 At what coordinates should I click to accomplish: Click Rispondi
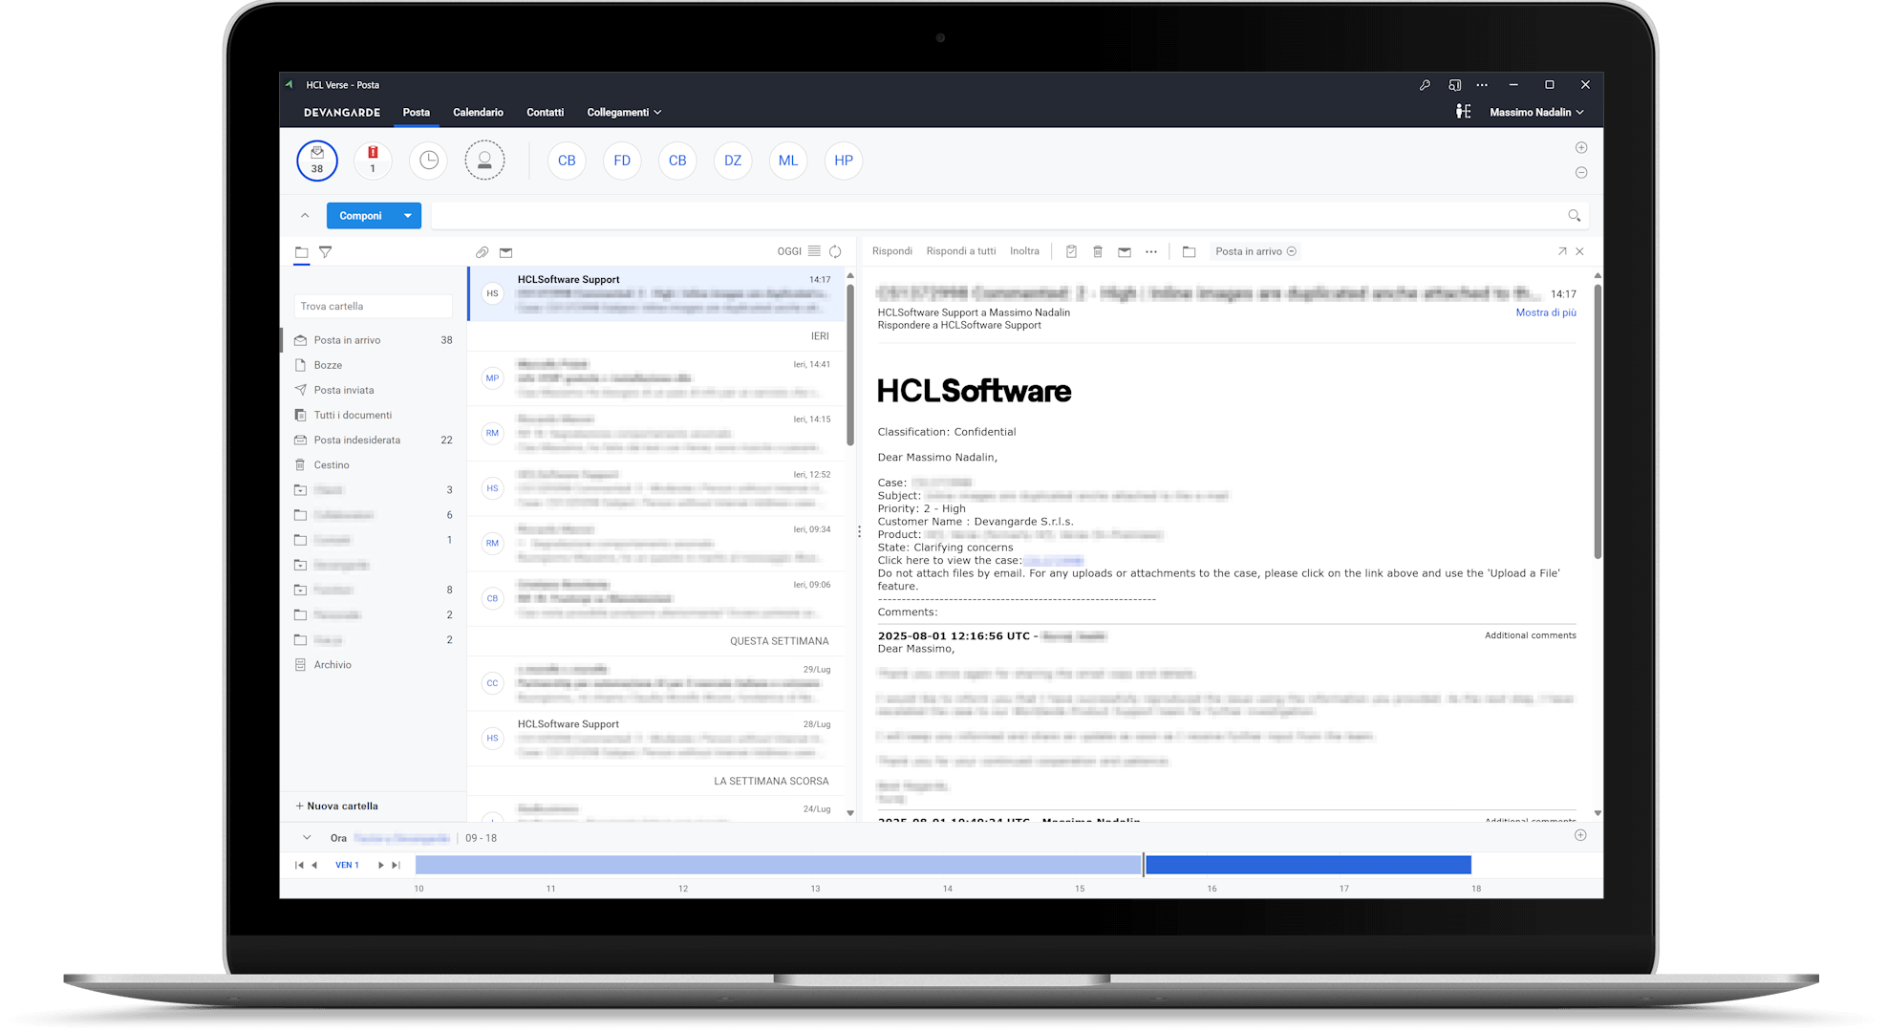[x=892, y=251]
